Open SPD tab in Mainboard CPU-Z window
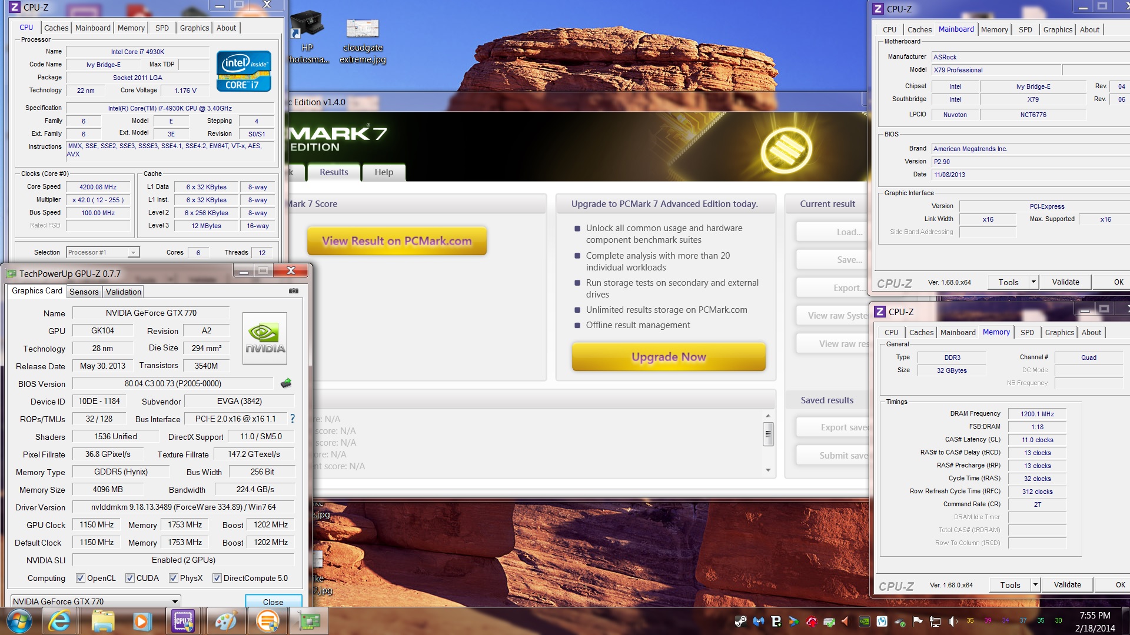 coord(1025,29)
